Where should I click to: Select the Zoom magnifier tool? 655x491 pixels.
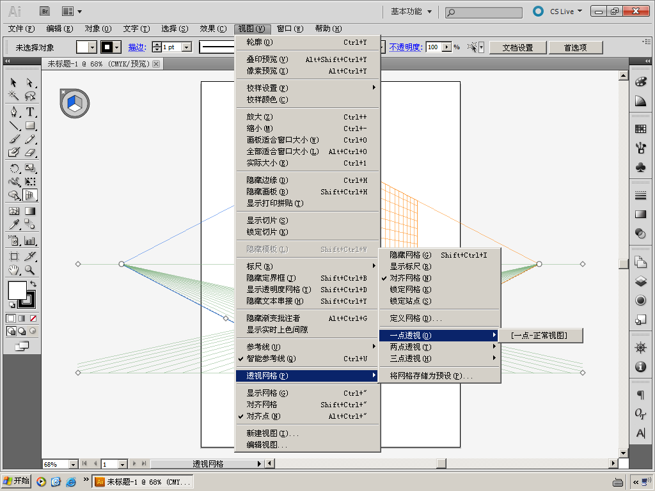point(29,270)
